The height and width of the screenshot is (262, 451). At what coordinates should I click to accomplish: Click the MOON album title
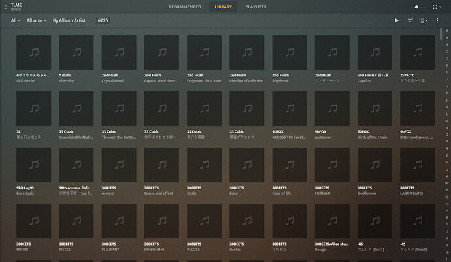[22, 250]
